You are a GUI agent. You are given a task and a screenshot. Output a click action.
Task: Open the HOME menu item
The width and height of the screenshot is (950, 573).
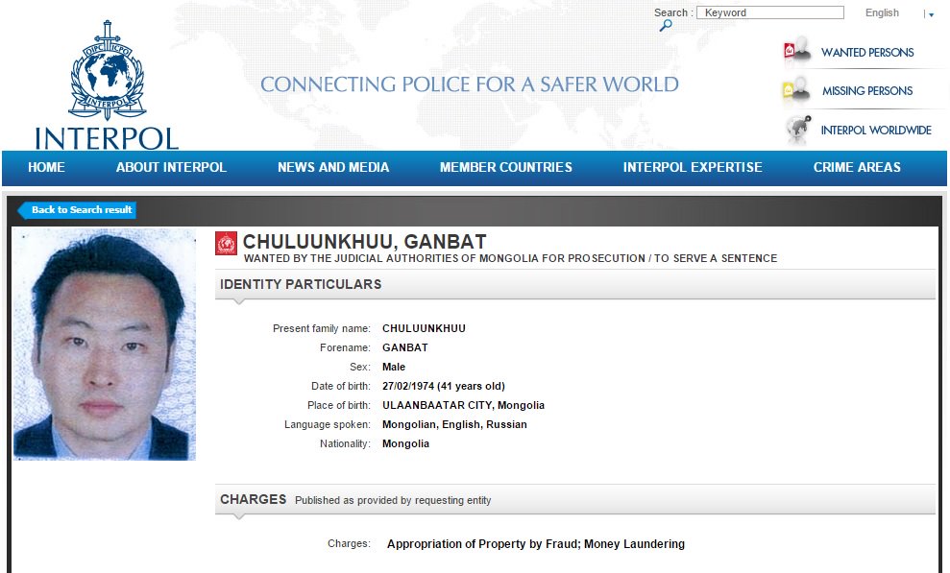point(46,167)
